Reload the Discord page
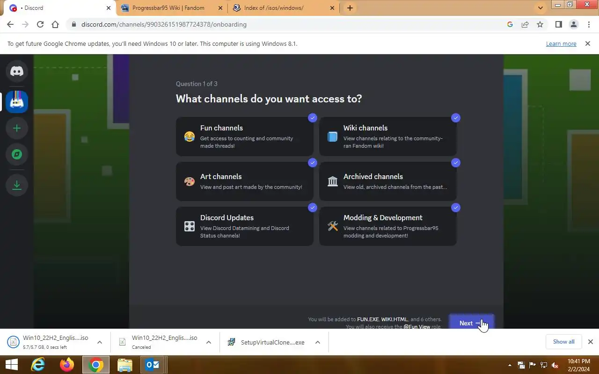Viewport: 599px width, 374px height. pos(40,24)
